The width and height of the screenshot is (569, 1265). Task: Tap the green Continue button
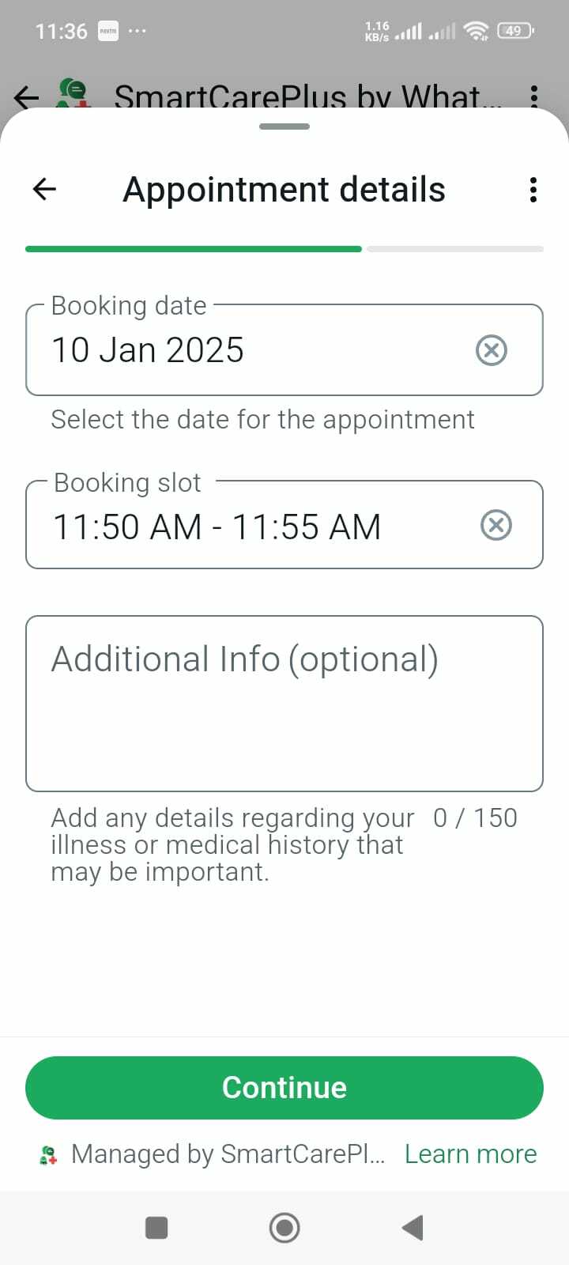[284, 1088]
